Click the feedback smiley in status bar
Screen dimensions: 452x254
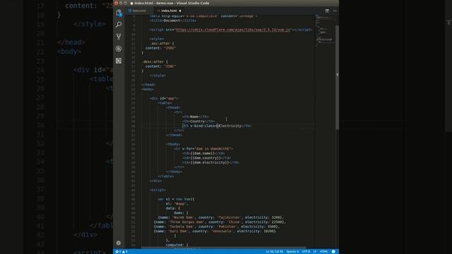click(x=333, y=251)
